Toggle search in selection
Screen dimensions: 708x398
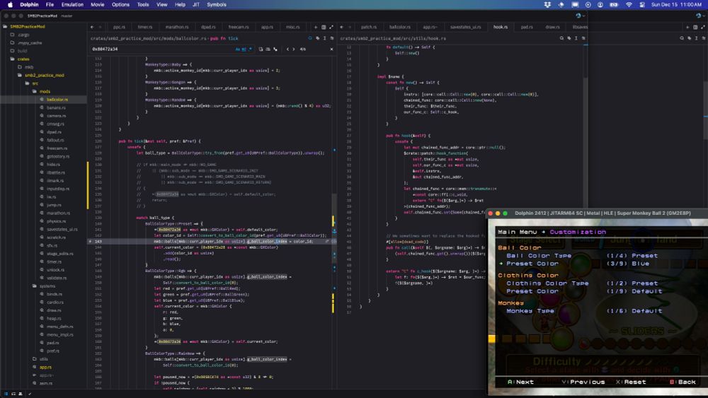(268, 49)
